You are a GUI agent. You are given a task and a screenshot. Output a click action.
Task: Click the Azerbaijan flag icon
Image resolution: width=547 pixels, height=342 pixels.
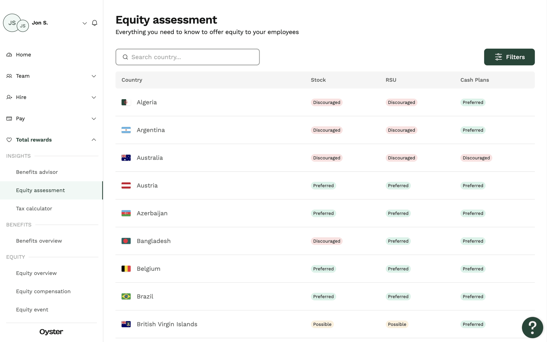pos(126,213)
